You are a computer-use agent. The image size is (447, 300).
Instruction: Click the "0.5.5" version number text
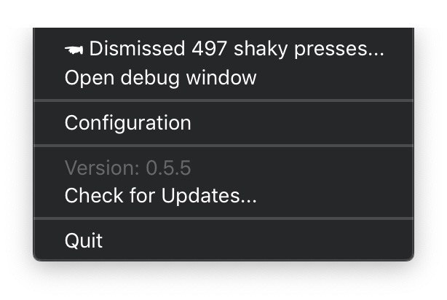pyautogui.click(x=168, y=167)
